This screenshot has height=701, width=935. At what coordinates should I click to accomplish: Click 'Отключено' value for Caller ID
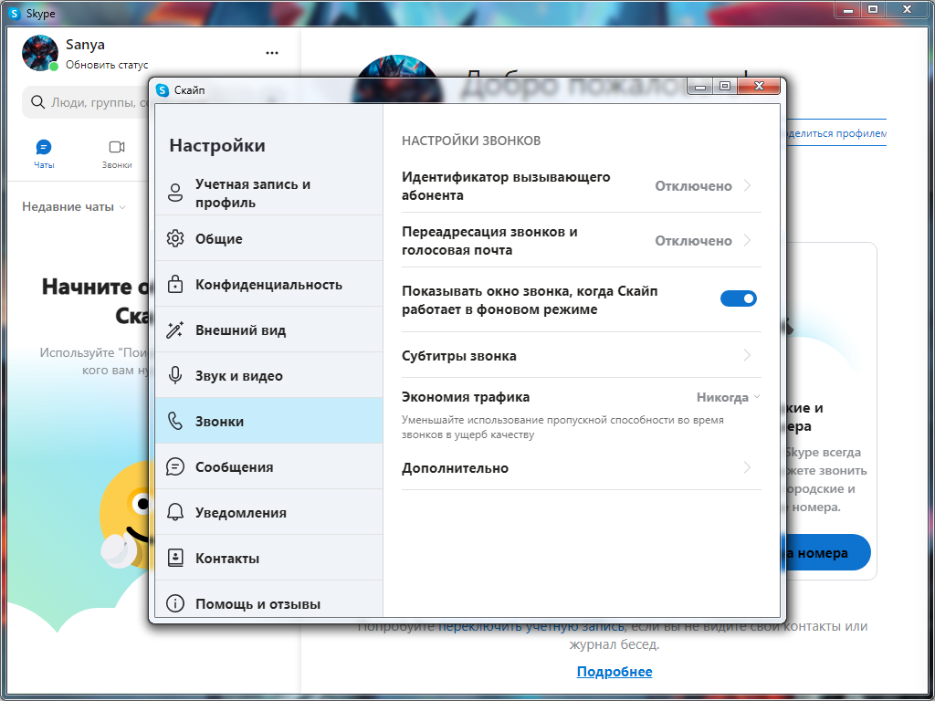694,186
